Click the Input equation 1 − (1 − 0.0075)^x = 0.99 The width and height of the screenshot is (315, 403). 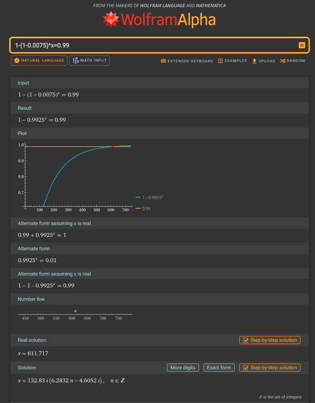coord(48,95)
